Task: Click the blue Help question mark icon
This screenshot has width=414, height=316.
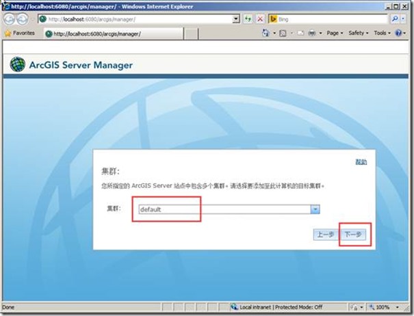Action: pyautogui.click(x=398, y=33)
